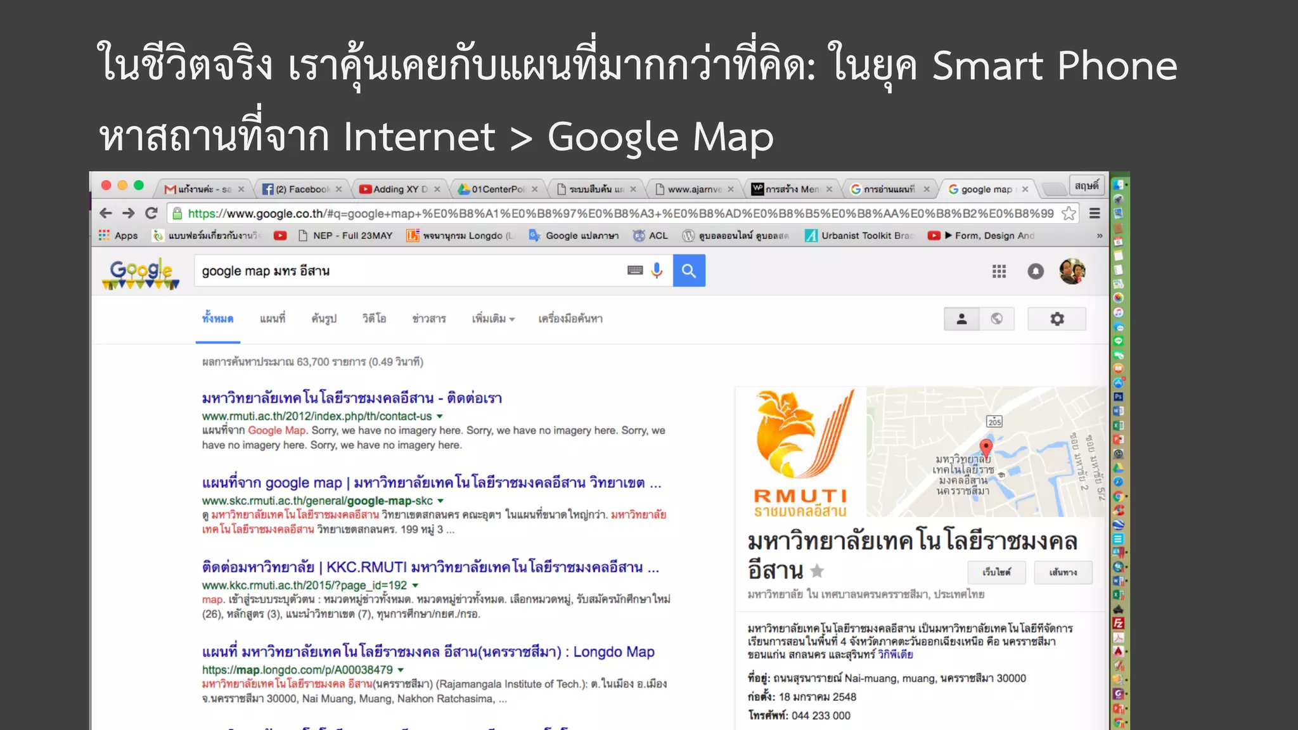Image resolution: width=1298 pixels, height=730 pixels.
Task: Expand arrow beside rmuti.ac.th contact-us URL
Action: [440, 416]
